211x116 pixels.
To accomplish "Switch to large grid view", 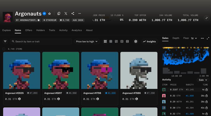I will [105, 41].
